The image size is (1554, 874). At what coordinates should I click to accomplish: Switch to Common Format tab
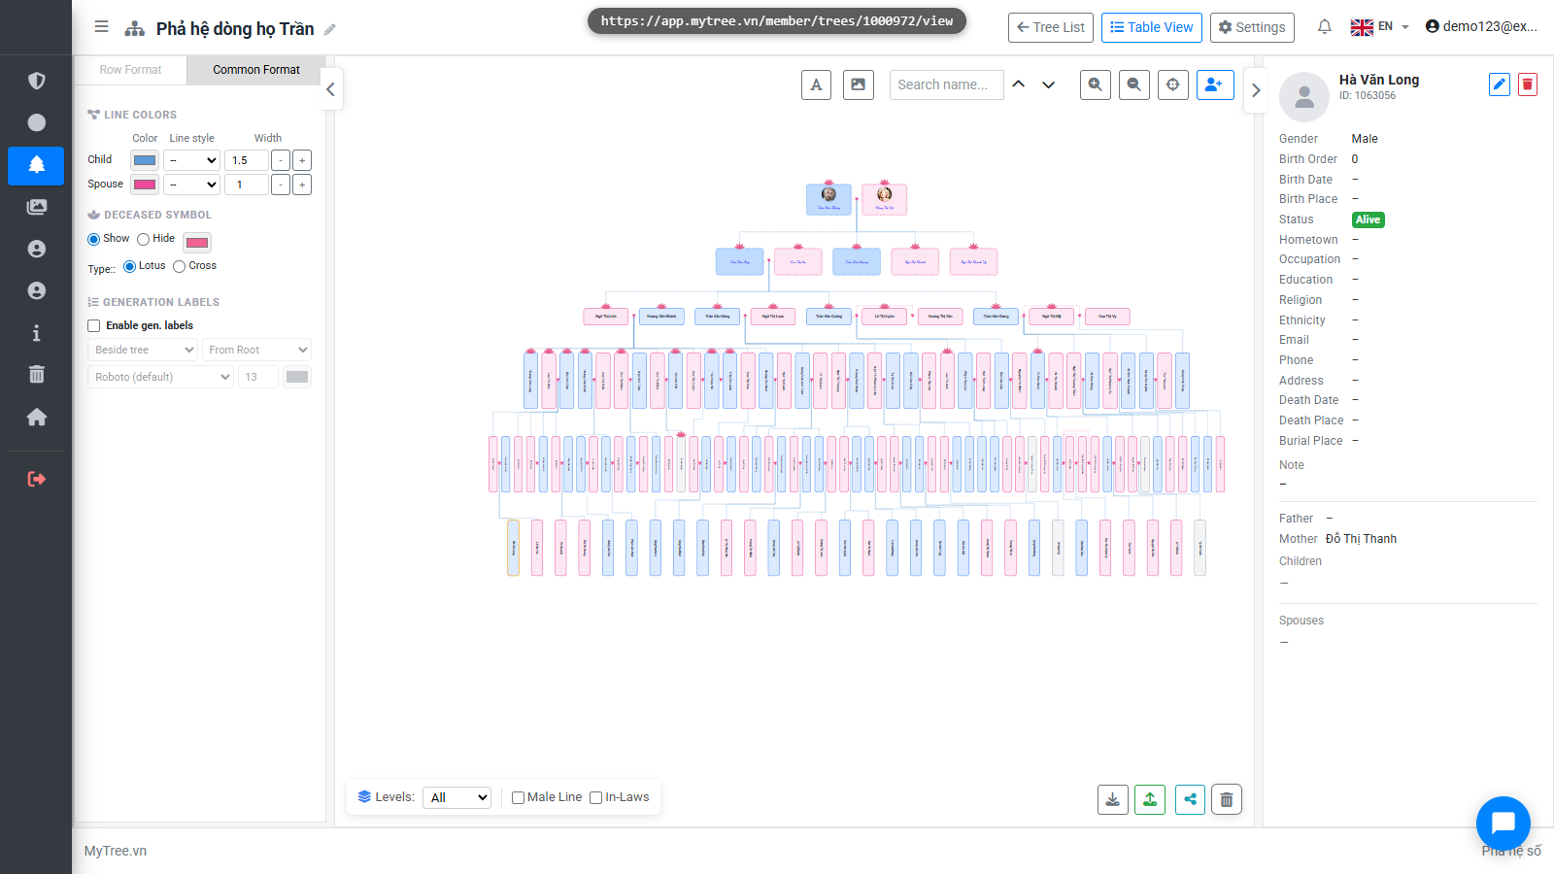256,70
